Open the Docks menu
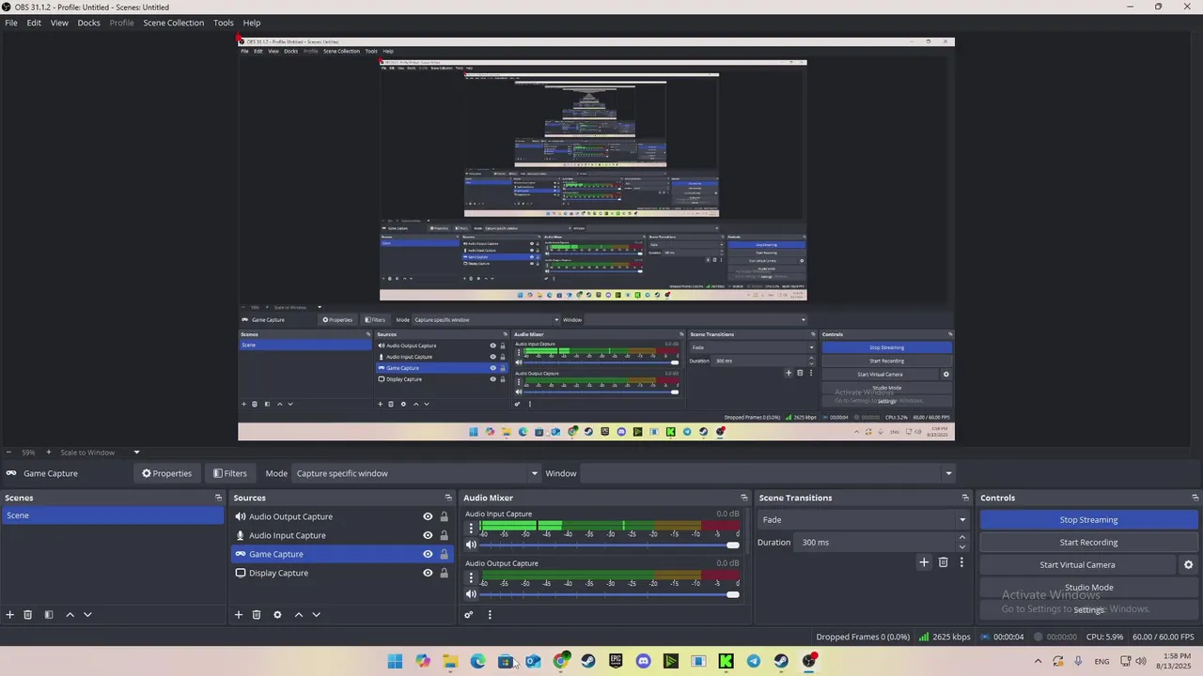Viewport: 1203px width, 676px height. coord(88,23)
